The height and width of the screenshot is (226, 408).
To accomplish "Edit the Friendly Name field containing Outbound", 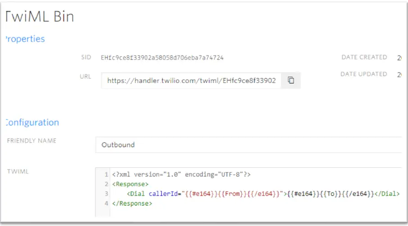I will pos(249,145).
